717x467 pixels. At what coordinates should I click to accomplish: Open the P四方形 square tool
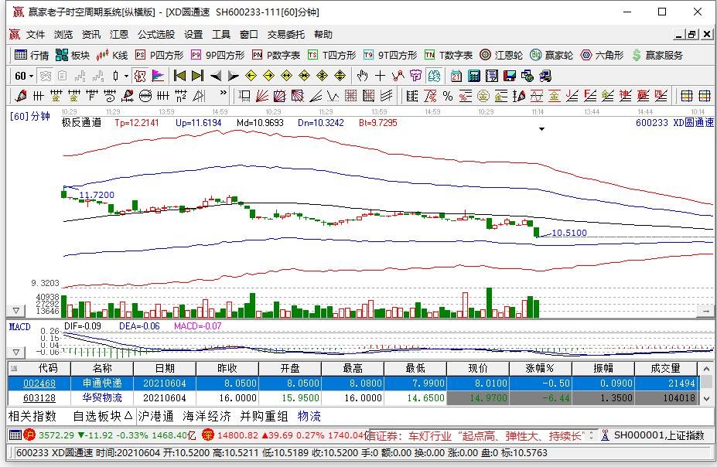coord(159,56)
